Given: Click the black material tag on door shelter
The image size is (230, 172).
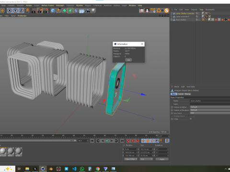Looking at the screenshot, I should point(225,20).
